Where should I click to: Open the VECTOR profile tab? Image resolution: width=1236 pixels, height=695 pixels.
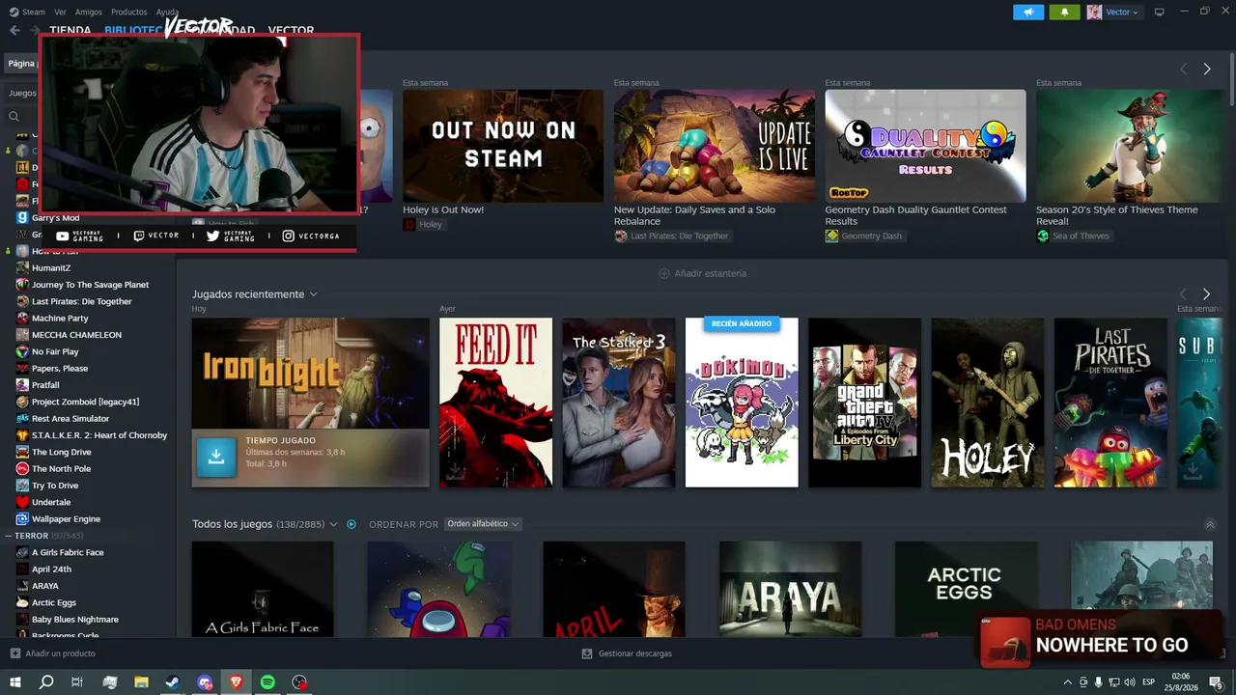pos(291,31)
